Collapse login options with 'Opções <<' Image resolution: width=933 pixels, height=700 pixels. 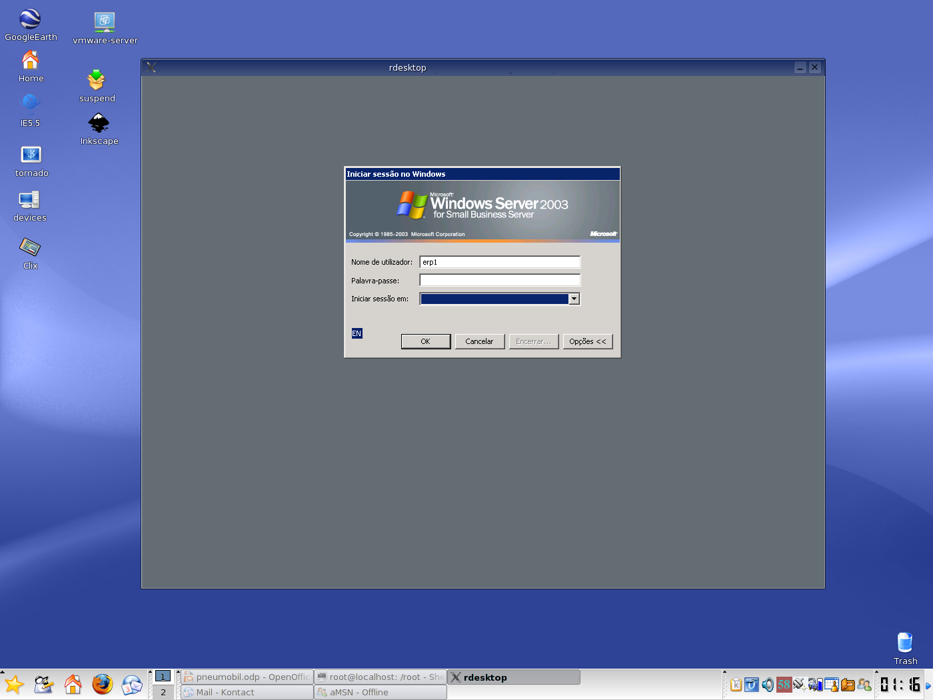(x=588, y=341)
